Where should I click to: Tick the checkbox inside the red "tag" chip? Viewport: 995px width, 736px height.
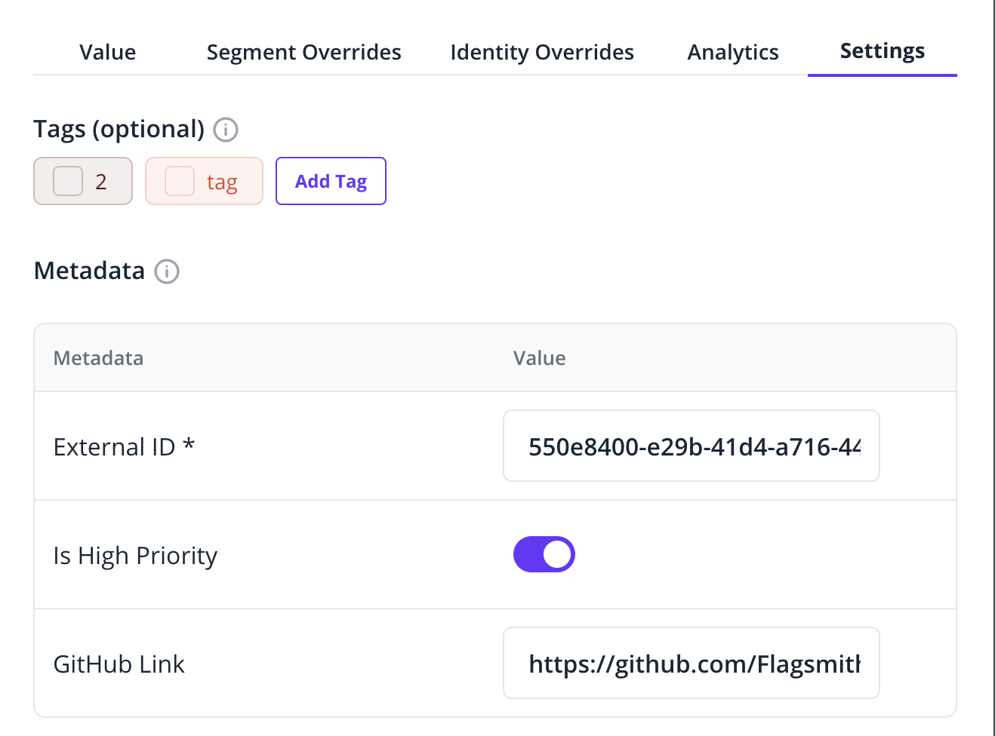click(180, 181)
